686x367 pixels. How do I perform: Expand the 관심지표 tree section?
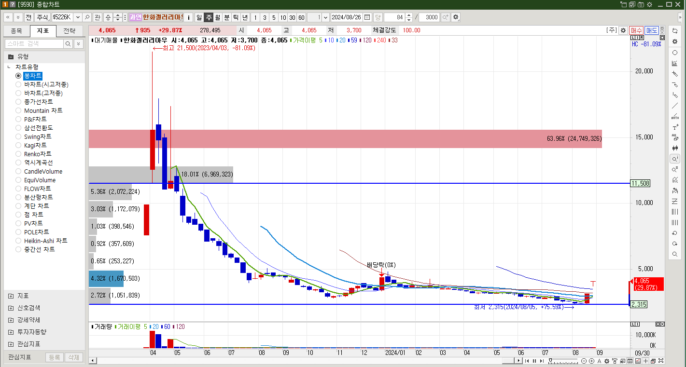coord(11,344)
